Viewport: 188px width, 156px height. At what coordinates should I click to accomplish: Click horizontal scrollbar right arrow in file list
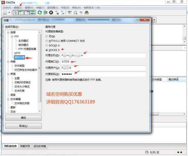click(x=184, y=114)
